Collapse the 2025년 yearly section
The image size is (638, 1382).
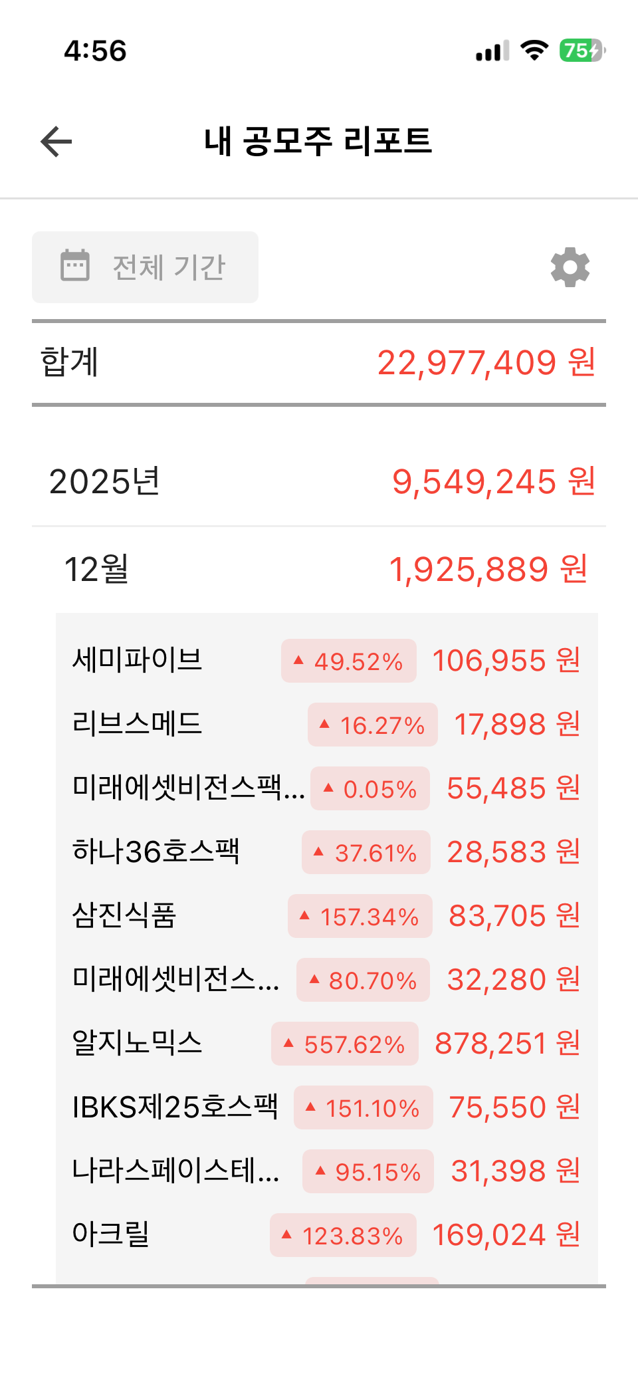pyautogui.click(x=319, y=481)
